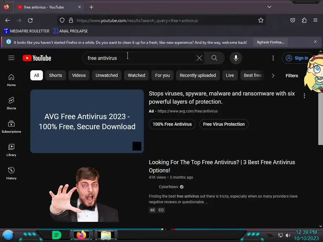Search with your voice microphone button
The width and height of the screenshot is (323, 242).
click(236, 58)
